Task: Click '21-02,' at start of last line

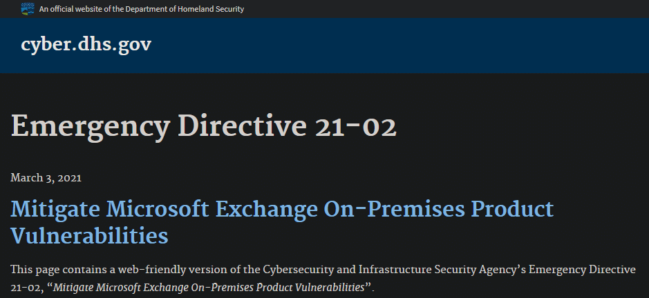Action: 27,287
